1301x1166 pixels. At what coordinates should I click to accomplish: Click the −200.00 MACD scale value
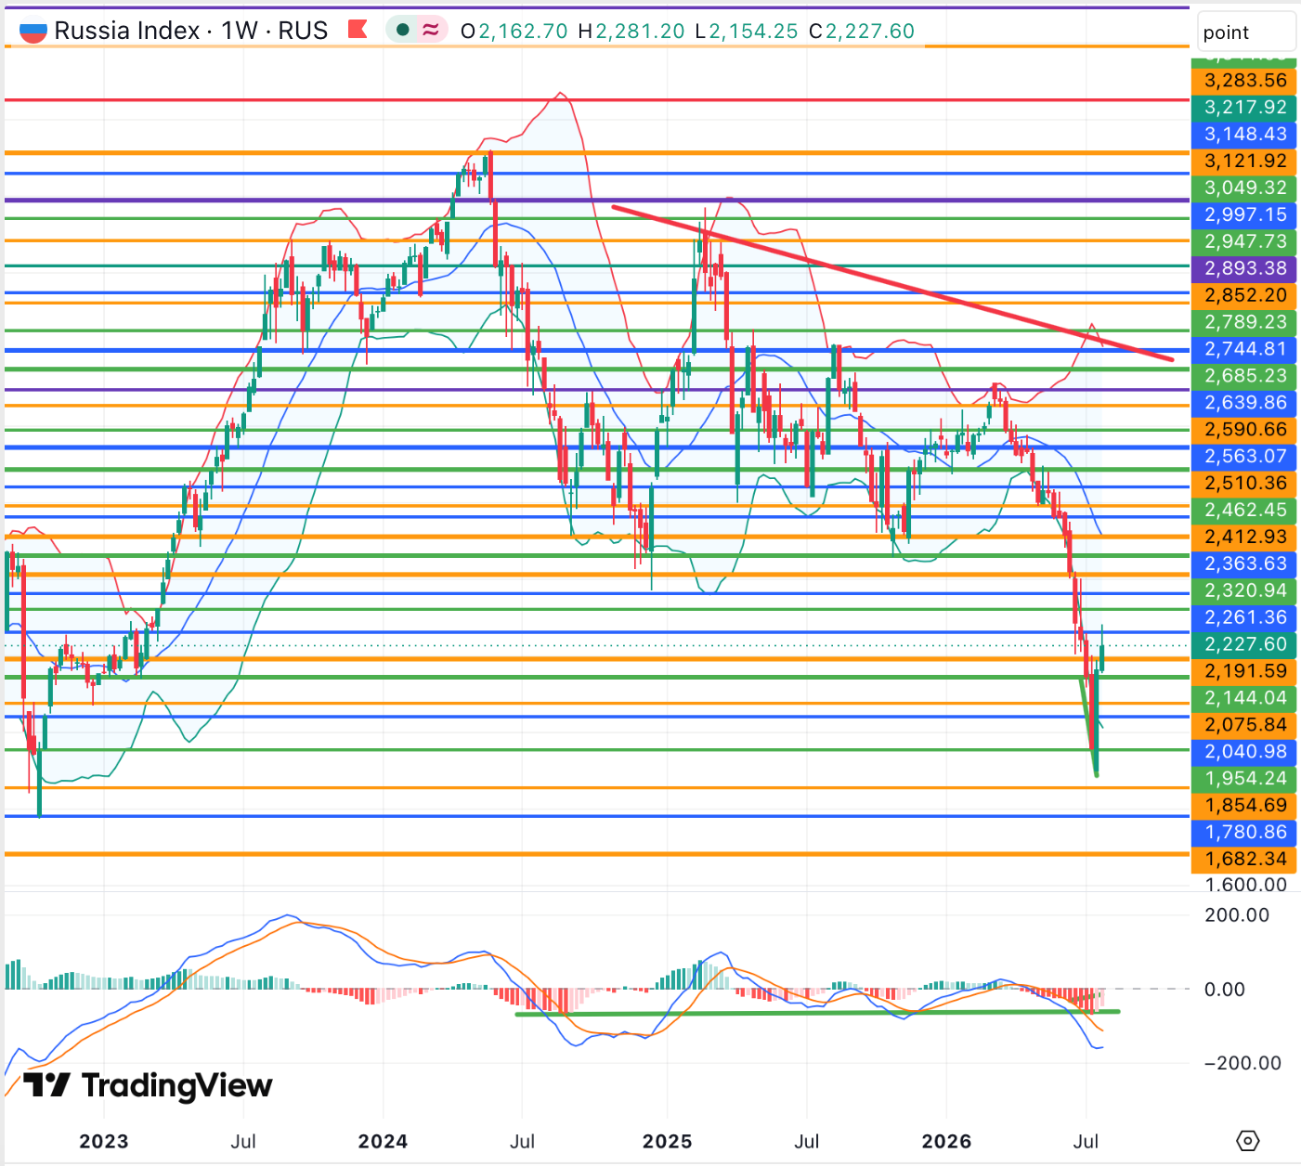pyautogui.click(x=1242, y=1064)
